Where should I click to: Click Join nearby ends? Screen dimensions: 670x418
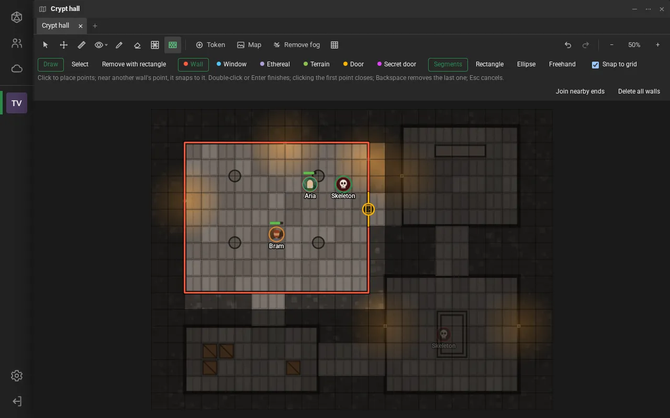click(x=580, y=91)
